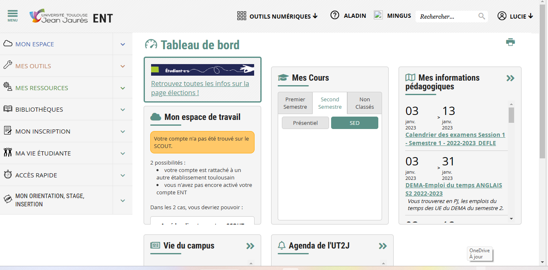Expand the Bibliothèques sidebar chevron
This screenshot has width=548, height=270.
click(123, 110)
